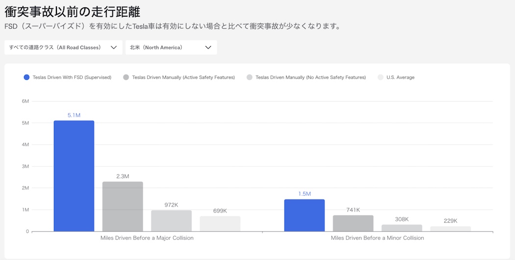
Task: Click the 699K U.S. Average major collision bar
Action: coord(220,223)
